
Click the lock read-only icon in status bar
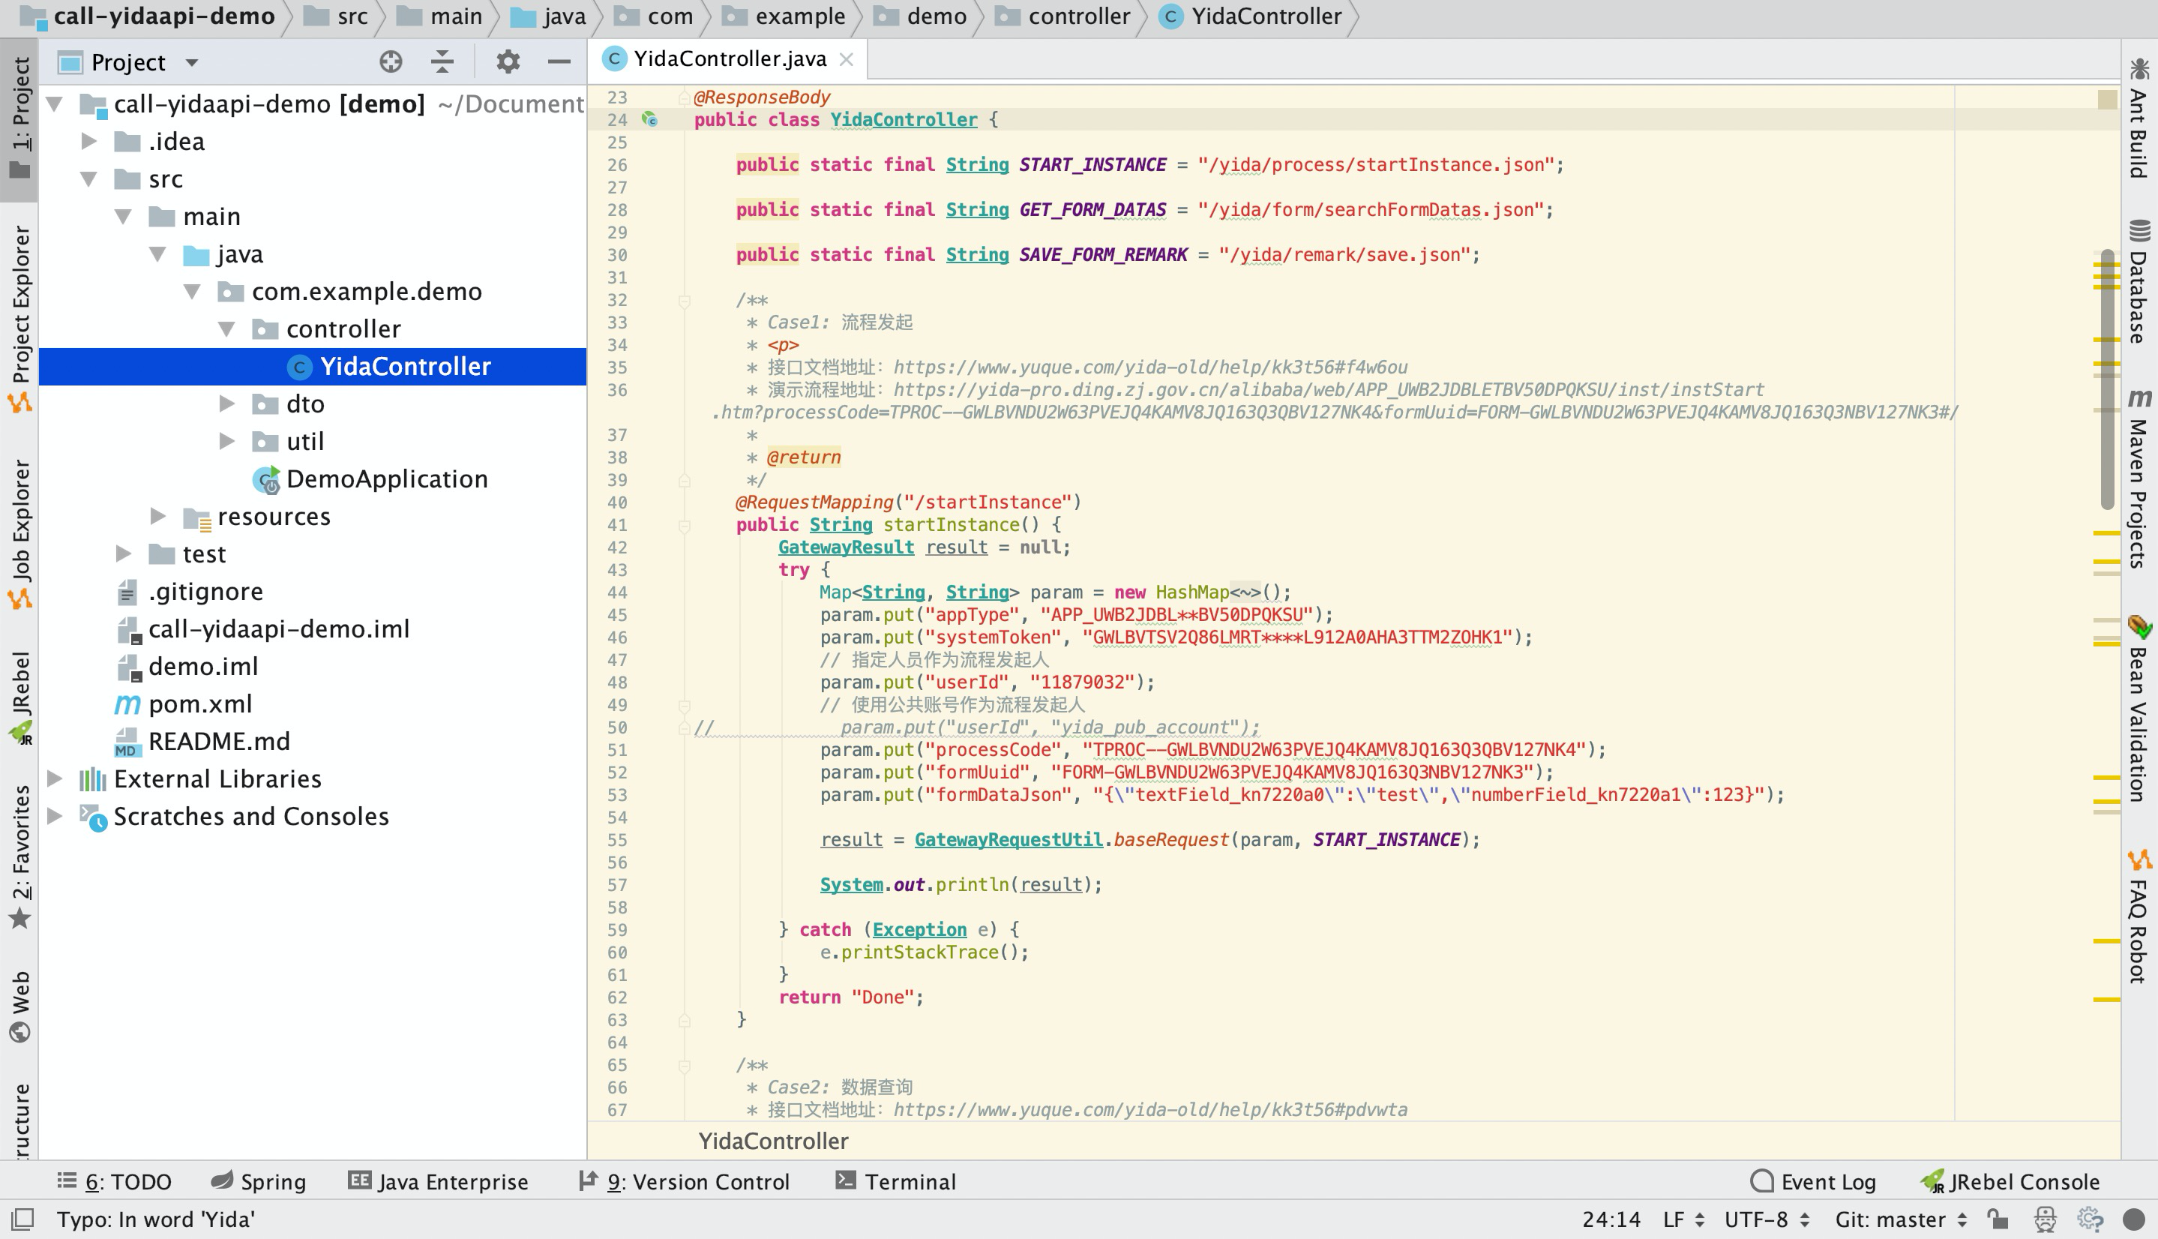click(1998, 1219)
